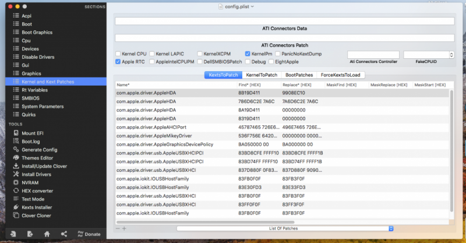Enable the Debug checkbox

(x=248, y=62)
